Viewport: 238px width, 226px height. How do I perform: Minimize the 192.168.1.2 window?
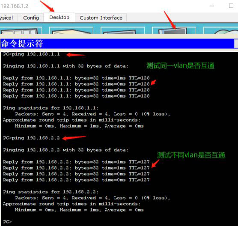tap(212, 6)
